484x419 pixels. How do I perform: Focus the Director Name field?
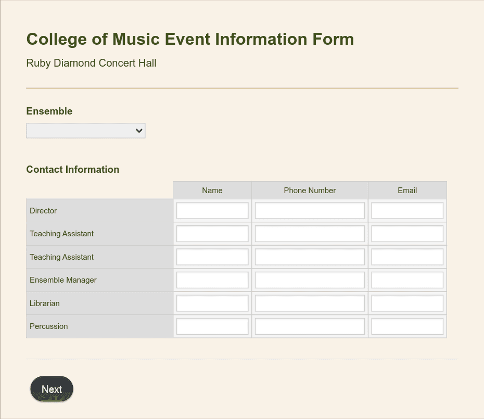click(x=212, y=211)
